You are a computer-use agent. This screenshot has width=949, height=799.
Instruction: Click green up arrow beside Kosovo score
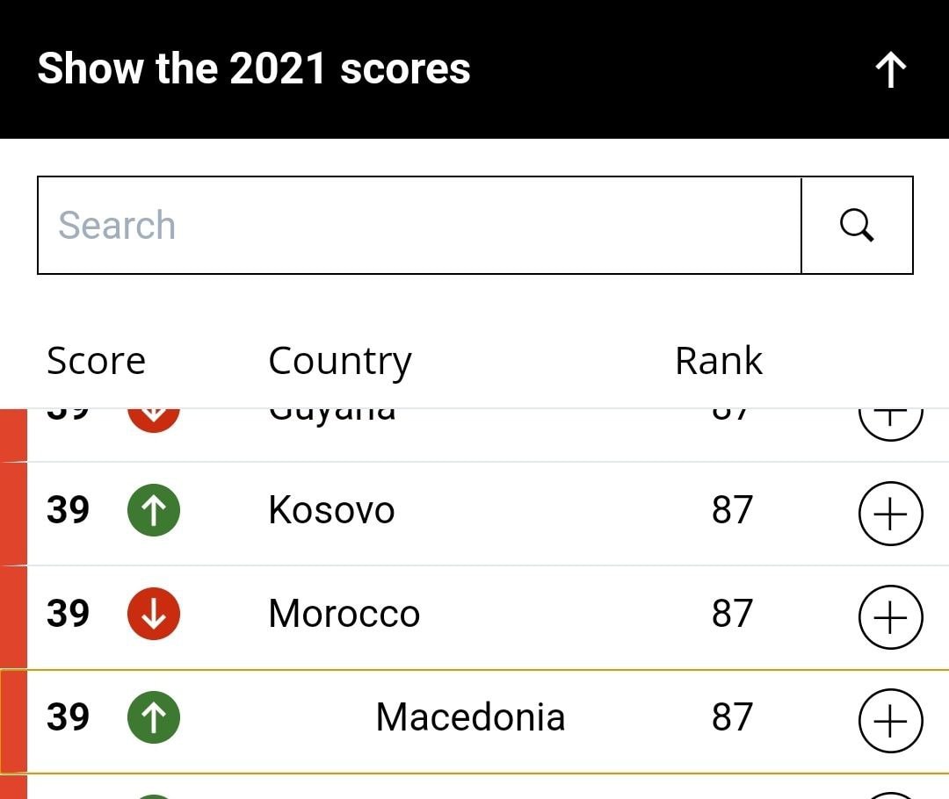154,510
